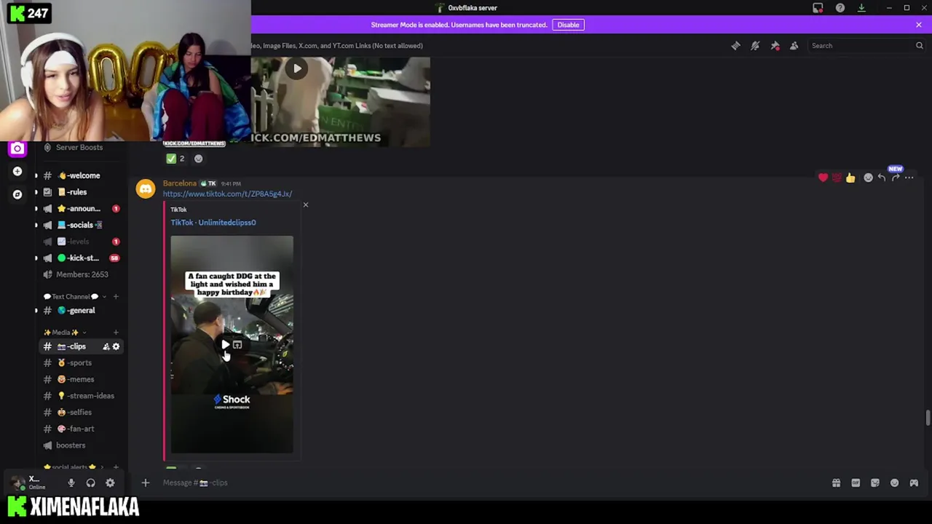
Task: Disable Streamer Mode button
Action: 568,25
